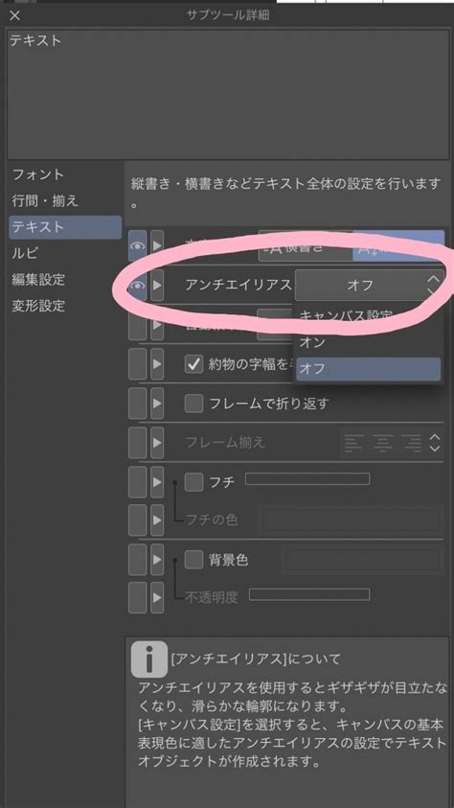454x808 pixels.
Task: Click the フチ width slider bar
Action: pos(307,478)
